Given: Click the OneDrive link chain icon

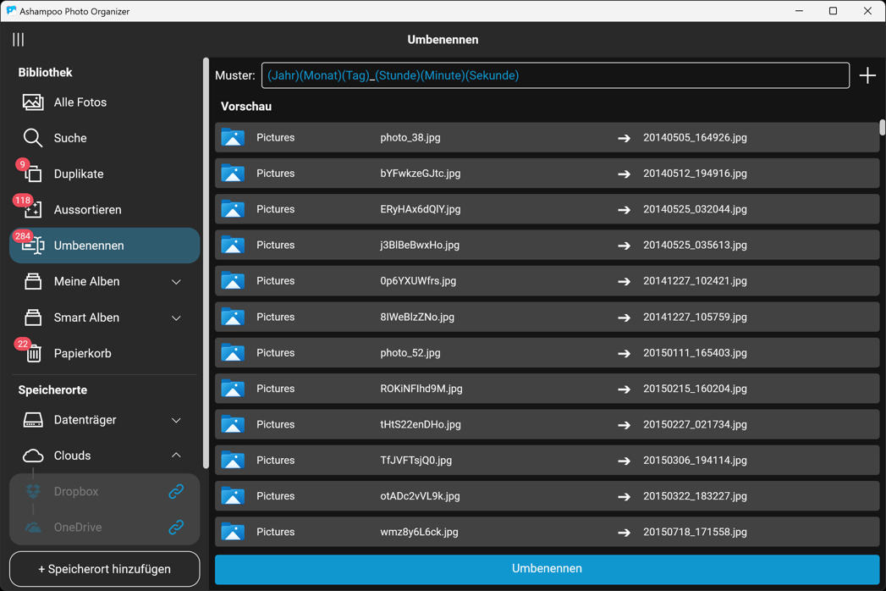Looking at the screenshot, I should click(176, 527).
